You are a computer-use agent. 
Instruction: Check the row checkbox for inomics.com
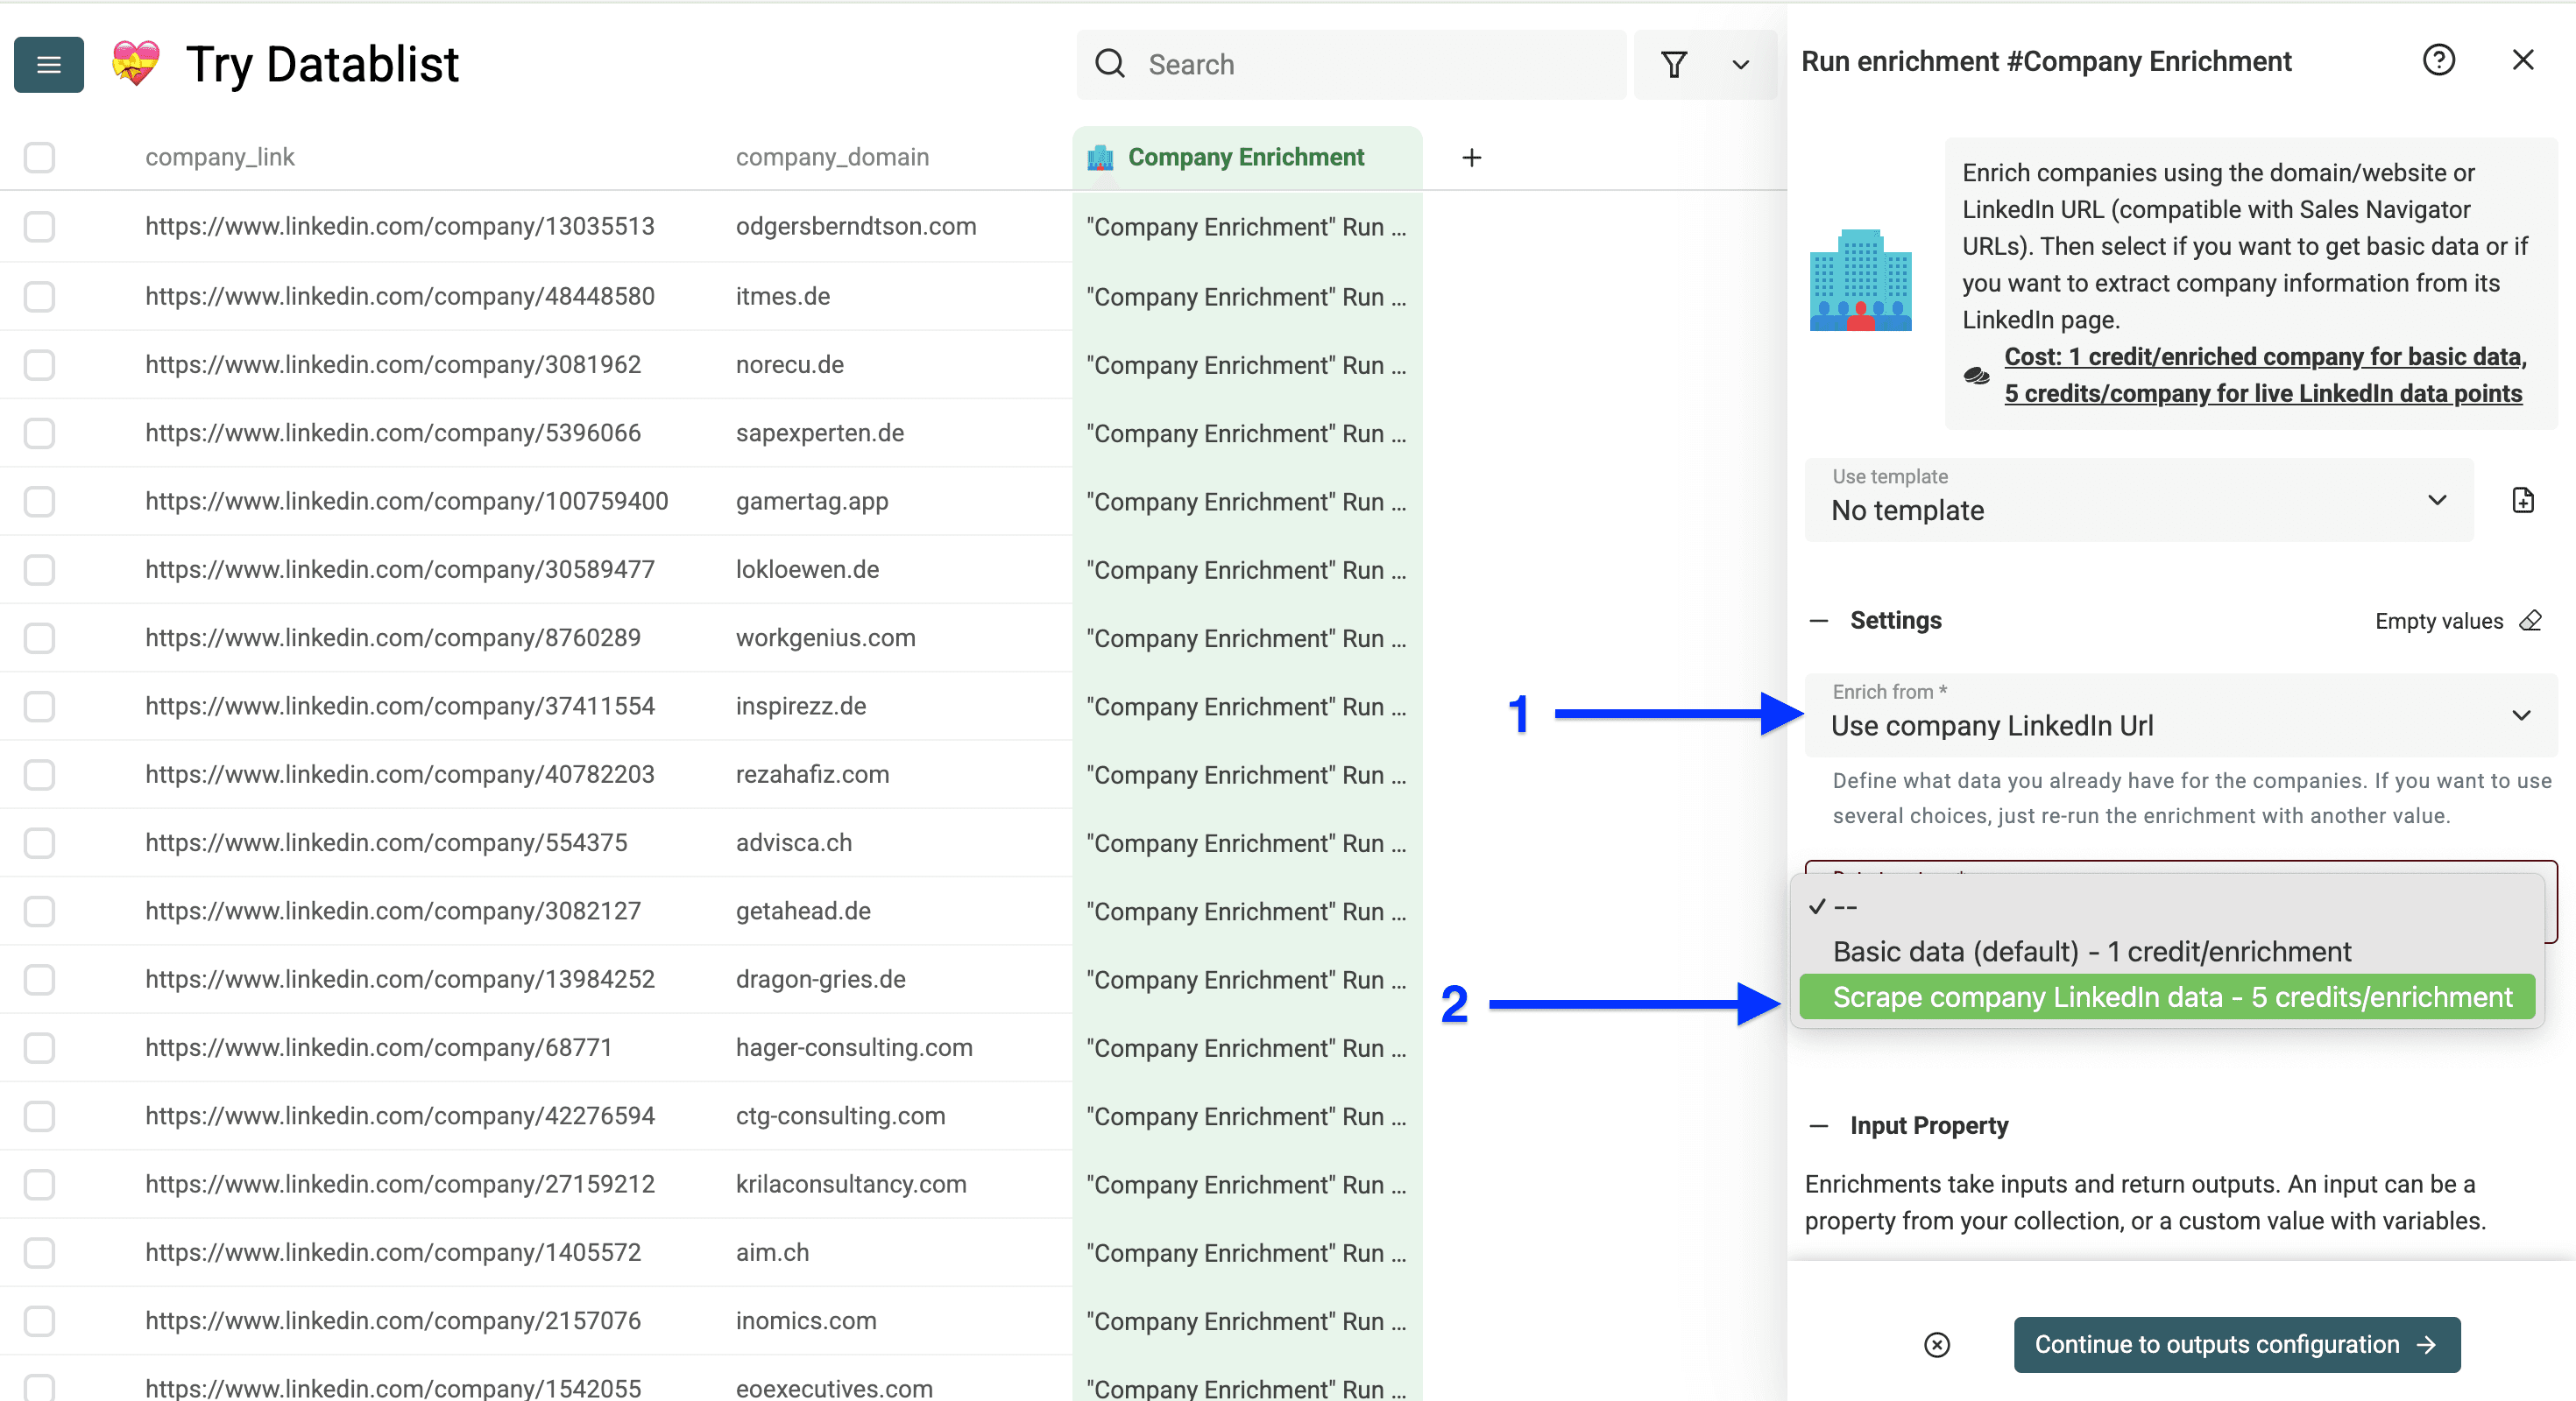coord(39,1321)
